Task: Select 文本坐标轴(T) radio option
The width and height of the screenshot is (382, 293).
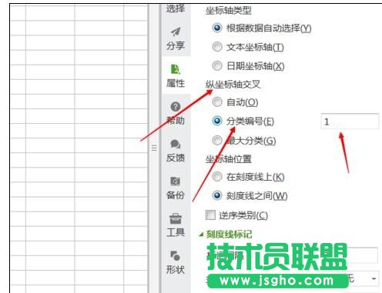Action: (217, 47)
